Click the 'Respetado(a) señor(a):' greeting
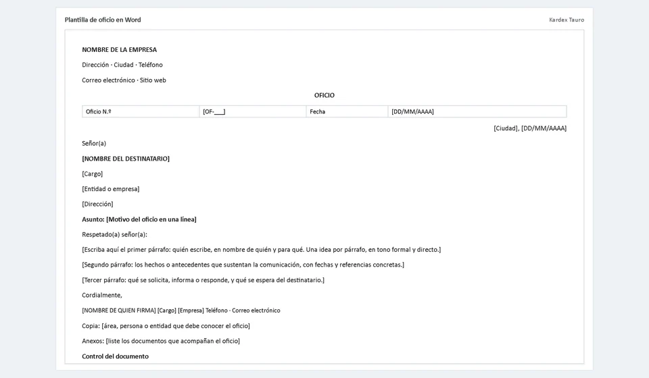The width and height of the screenshot is (649, 378). 115,235
